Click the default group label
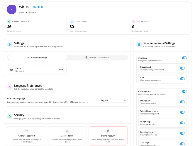This screenshot has height=146, width=193. click(32, 13)
